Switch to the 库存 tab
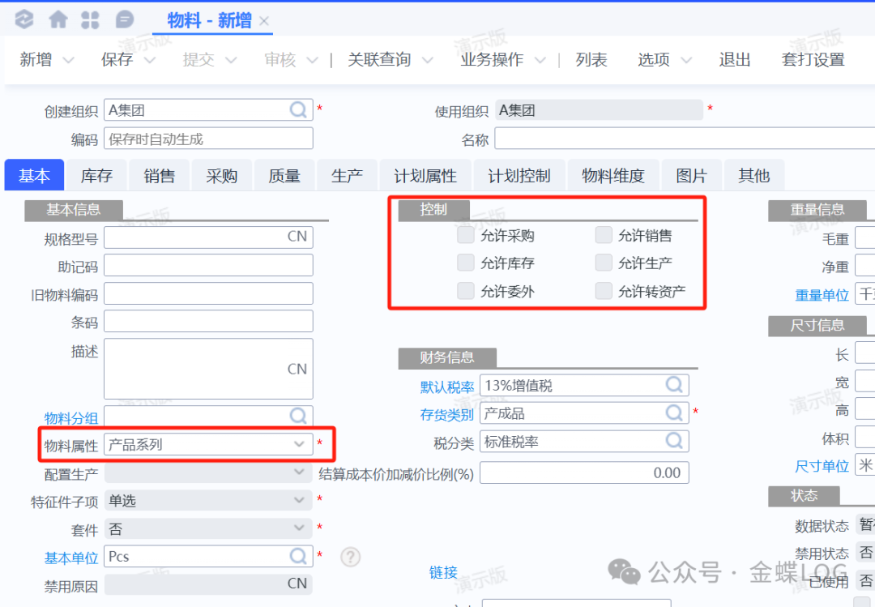875x607 pixels. click(96, 176)
